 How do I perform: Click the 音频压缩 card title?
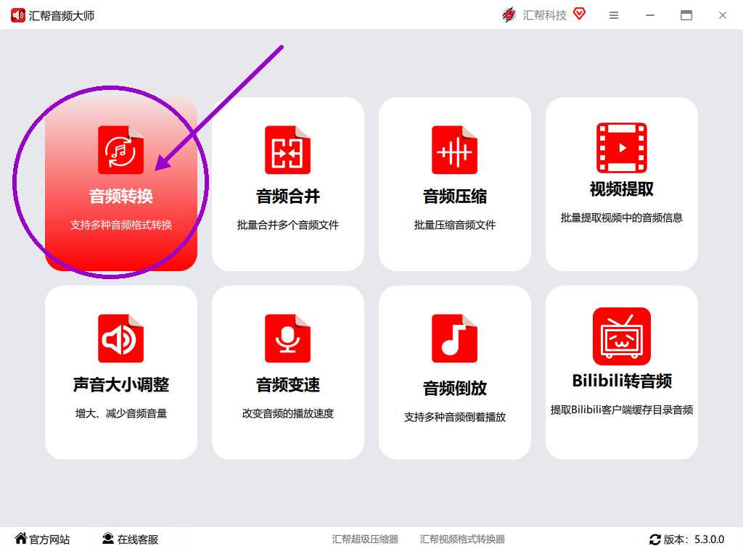(x=454, y=196)
